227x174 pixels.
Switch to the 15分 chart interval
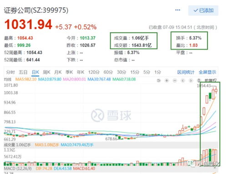pyautogui.click(x=135, y=72)
